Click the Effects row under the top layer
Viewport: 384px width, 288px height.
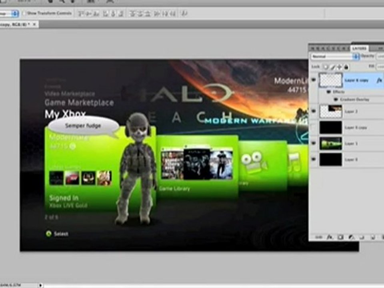(x=351, y=92)
